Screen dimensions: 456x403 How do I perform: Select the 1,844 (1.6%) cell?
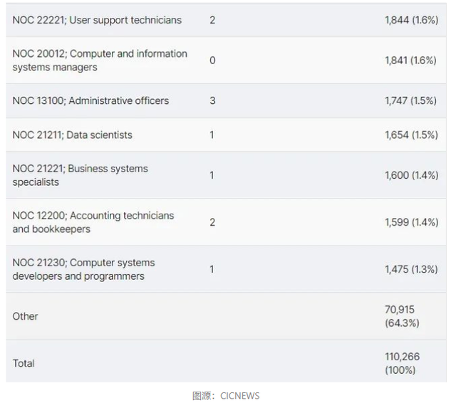point(410,20)
